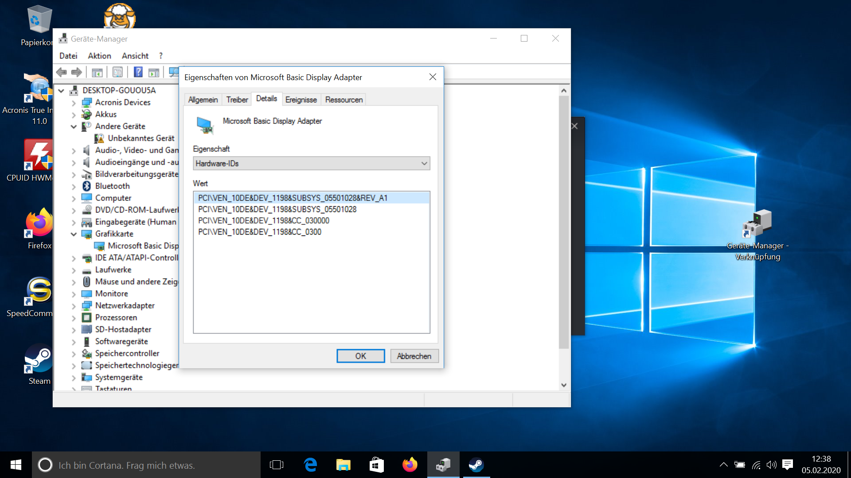851x478 pixels.
Task: Collapse the Grafikkarte tree node
Action: 74,234
